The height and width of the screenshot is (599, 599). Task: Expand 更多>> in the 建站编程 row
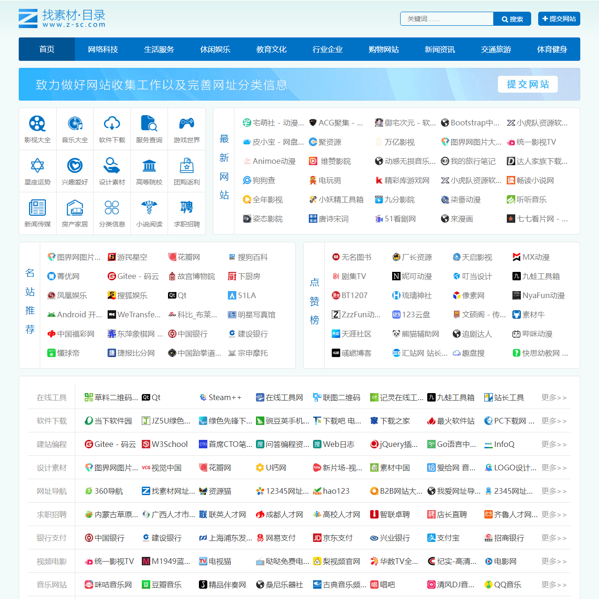click(x=554, y=444)
